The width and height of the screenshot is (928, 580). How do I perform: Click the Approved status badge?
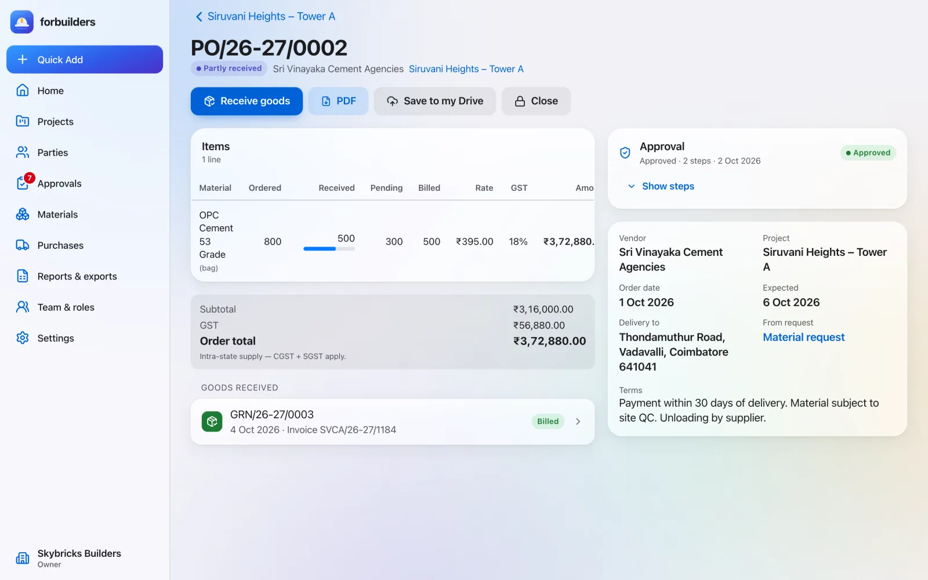click(x=868, y=153)
